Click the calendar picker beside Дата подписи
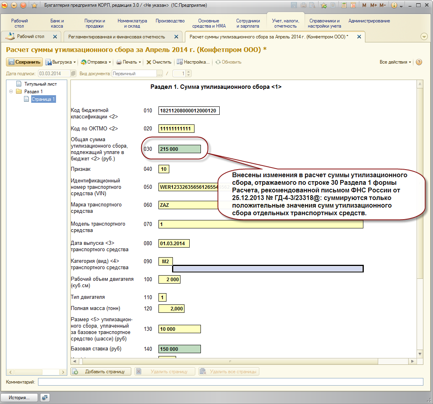 click(x=73, y=74)
